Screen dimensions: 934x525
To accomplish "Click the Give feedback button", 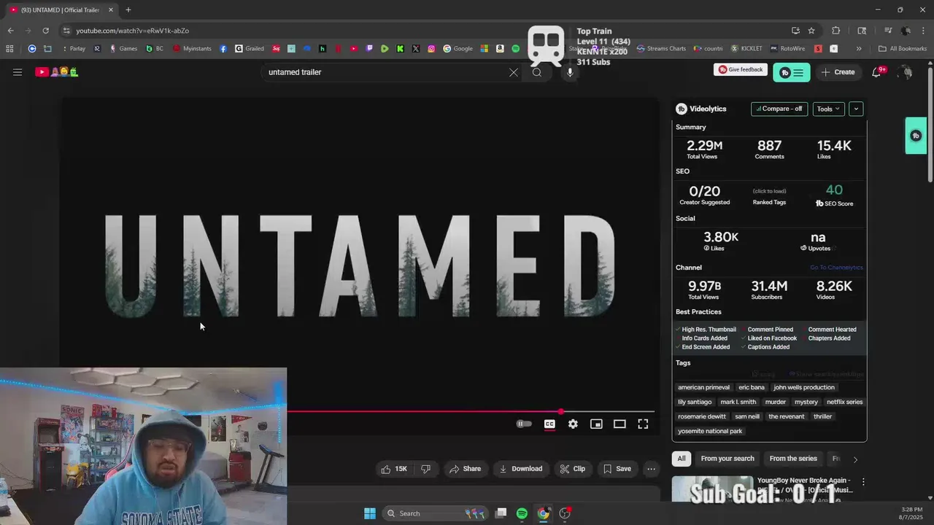I will pos(741,69).
